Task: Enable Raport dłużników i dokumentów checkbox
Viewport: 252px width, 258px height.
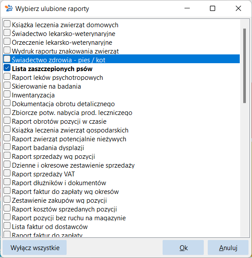Action: (7, 182)
